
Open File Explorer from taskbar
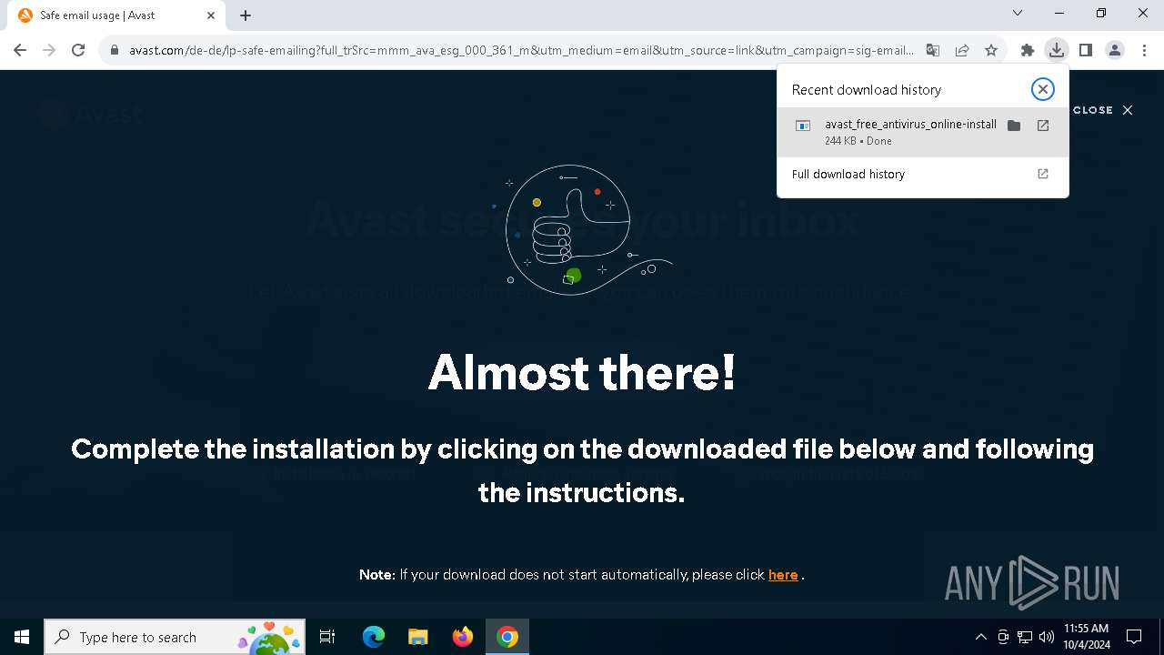click(x=417, y=637)
